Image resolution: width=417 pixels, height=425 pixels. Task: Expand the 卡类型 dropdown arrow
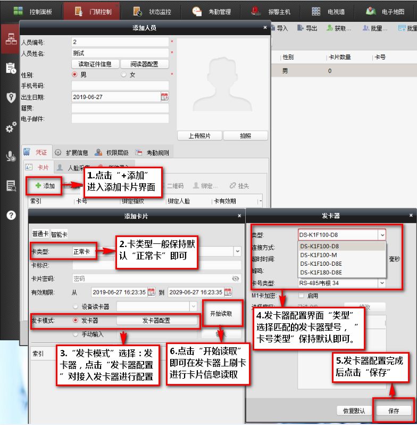237,251
